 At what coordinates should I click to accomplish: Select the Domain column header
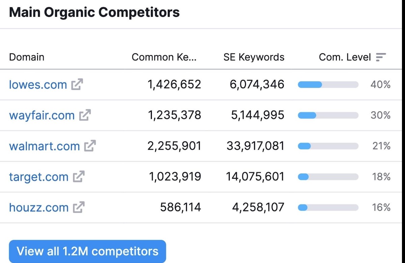27,57
